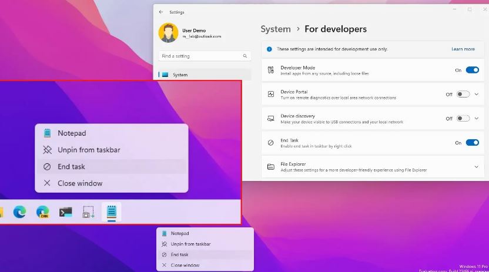Click the search magnifier in Find a setting

tap(245, 56)
